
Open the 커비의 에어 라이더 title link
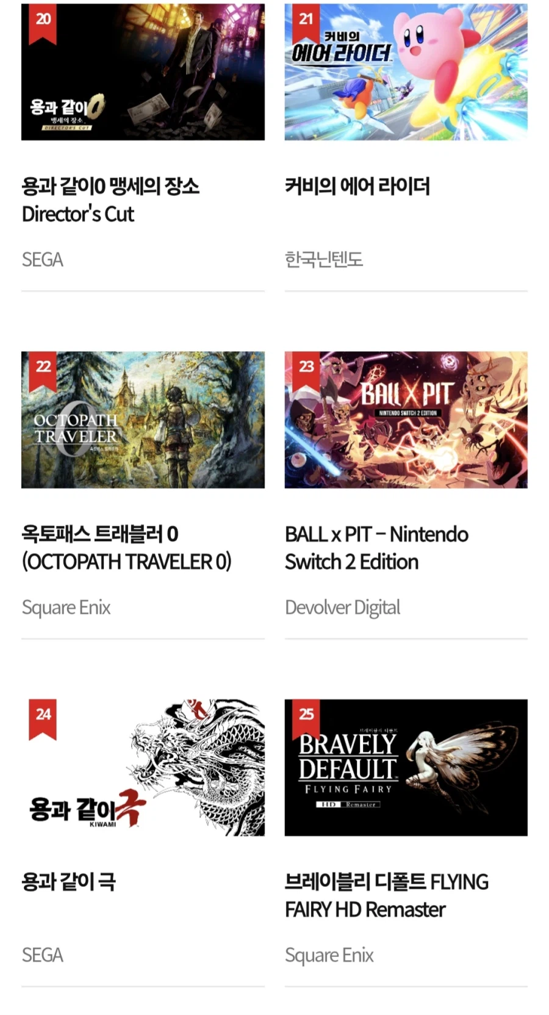tap(357, 186)
